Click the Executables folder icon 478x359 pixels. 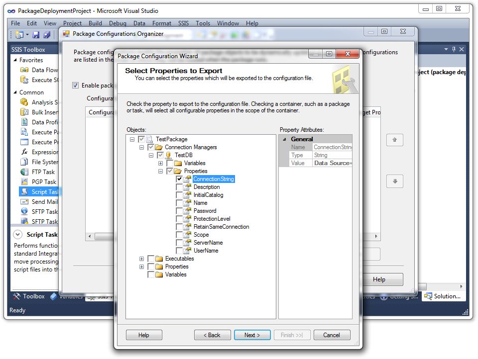click(x=159, y=259)
